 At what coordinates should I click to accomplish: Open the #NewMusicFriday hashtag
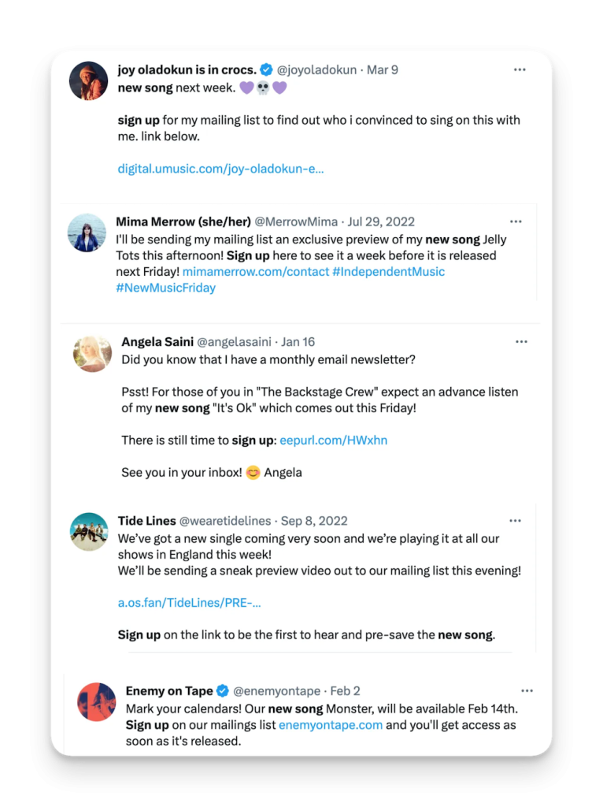165,288
